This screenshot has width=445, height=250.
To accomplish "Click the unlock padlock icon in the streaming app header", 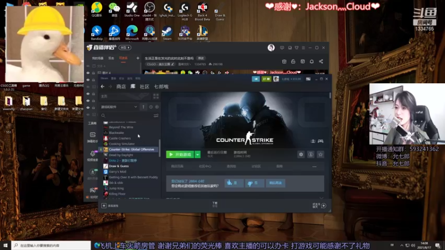I will pyautogui.click(x=293, y=62).
